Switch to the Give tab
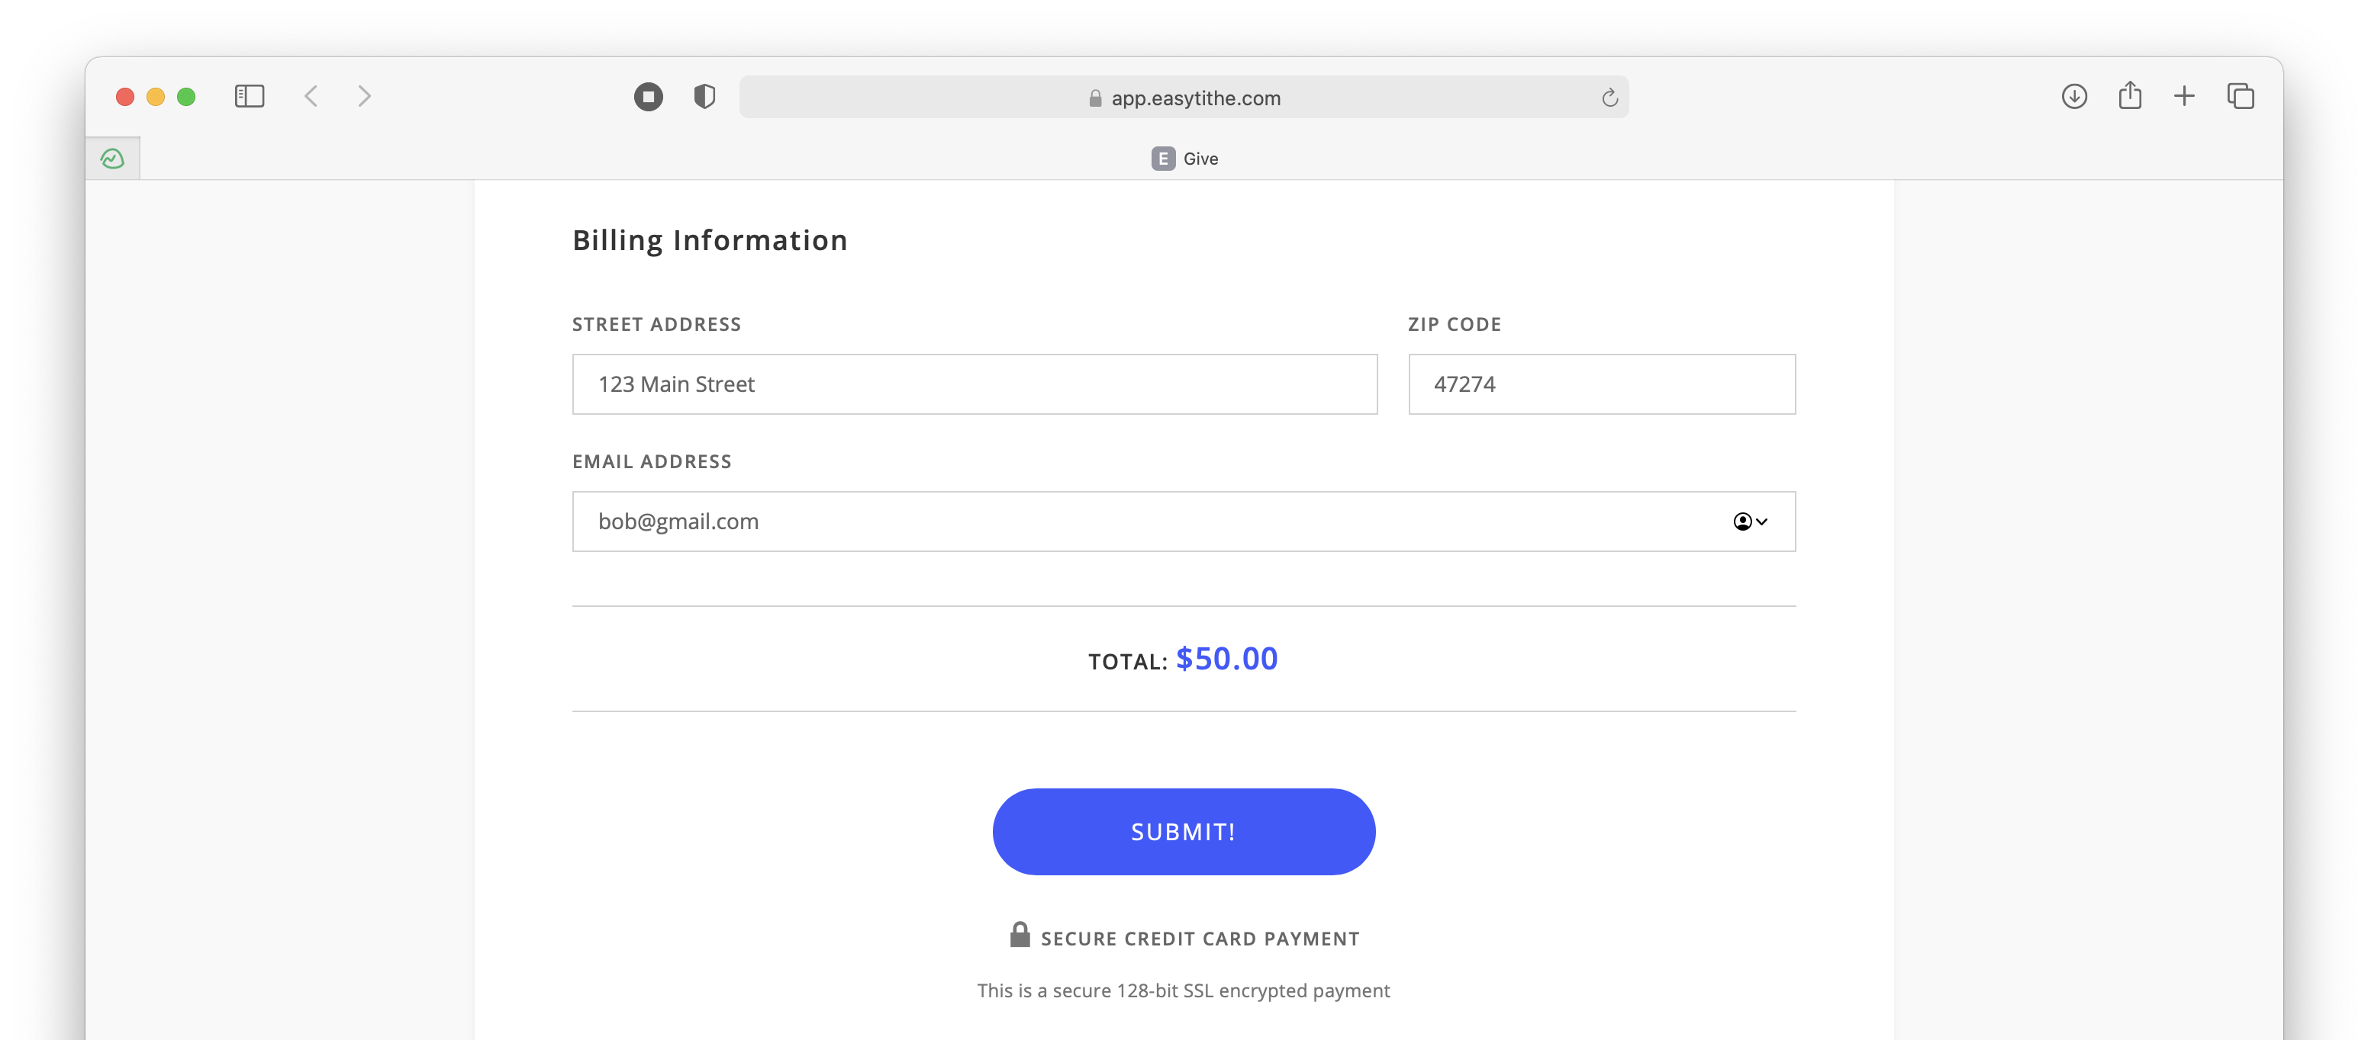This screenshot has height=1040, width=2368. click(1184, 159)
